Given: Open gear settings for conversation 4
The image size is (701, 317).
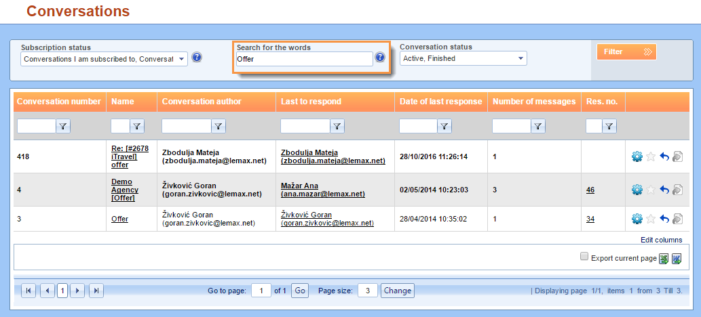Looking at the screenshot, I should (x=637, y=190).
